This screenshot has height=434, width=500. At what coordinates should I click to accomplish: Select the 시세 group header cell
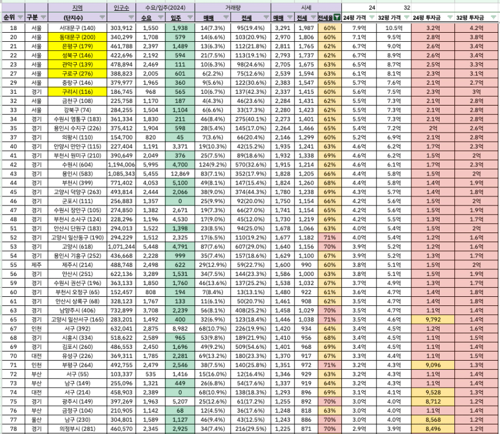pos(306,8)
